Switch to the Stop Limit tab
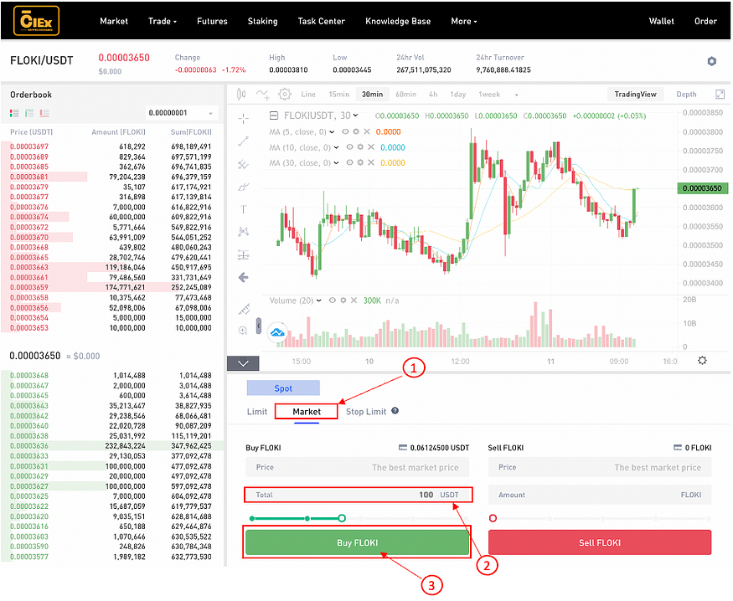 (366, 411)
